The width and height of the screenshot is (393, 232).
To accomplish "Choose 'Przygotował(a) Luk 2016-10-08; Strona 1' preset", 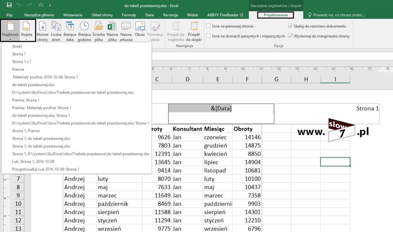I will click(77, 169).
